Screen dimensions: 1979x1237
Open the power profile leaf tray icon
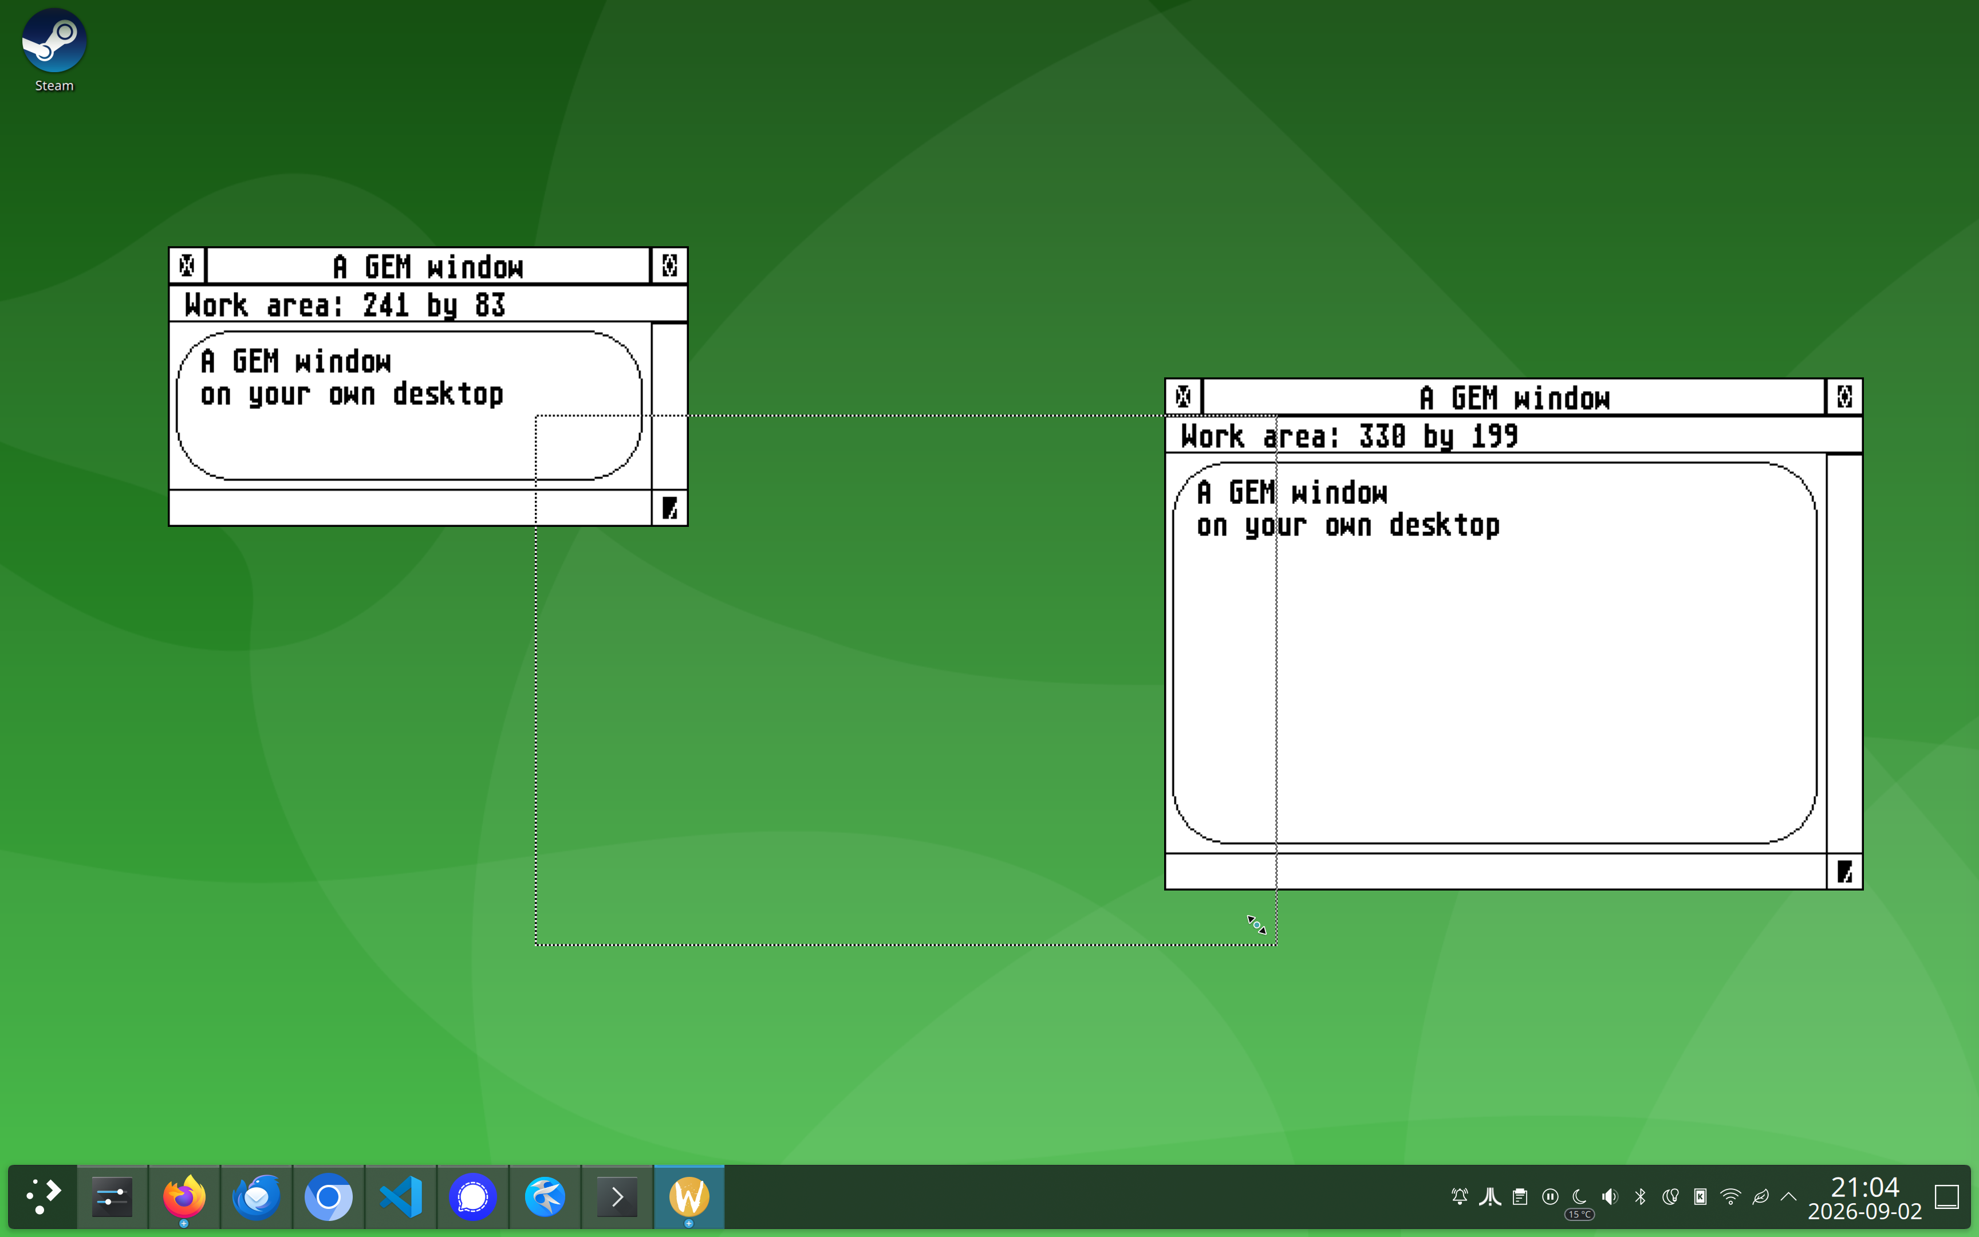(x=1761, y=1197)
